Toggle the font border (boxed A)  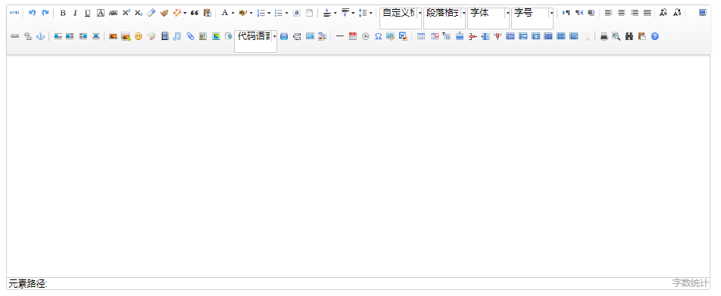click(x=100, y=13)
